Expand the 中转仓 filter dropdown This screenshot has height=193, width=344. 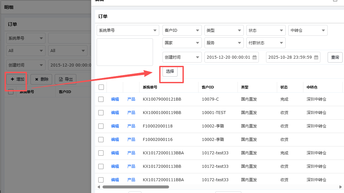[308, 30]
